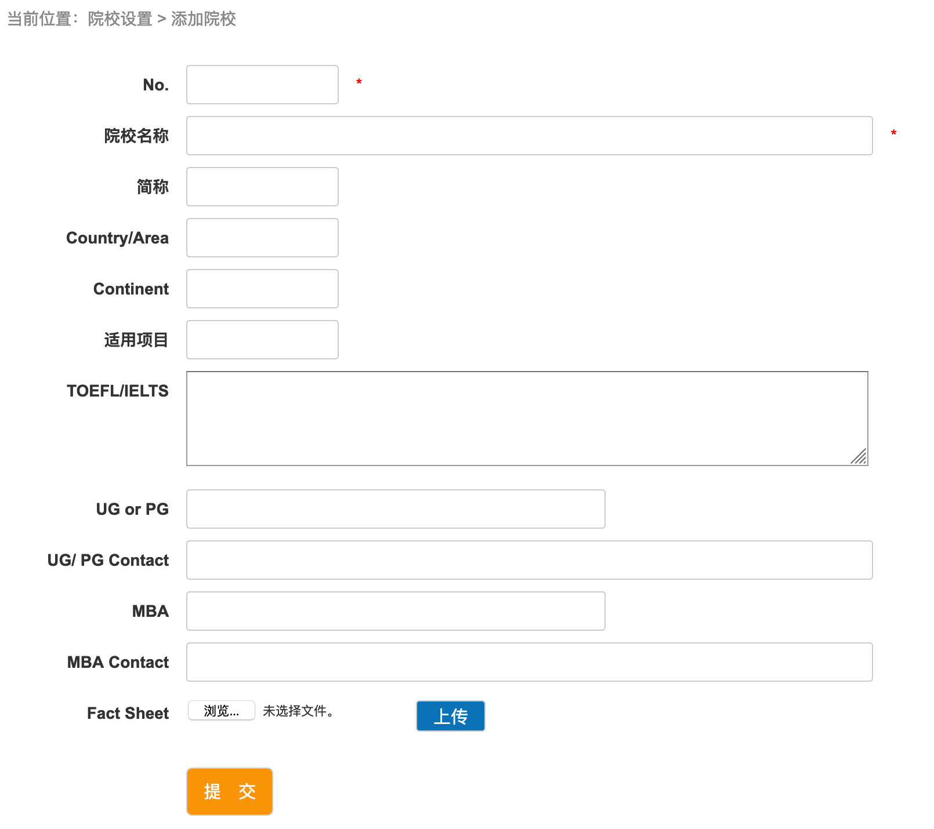The height and width of the screenshot is (829, 934).
Task: Click the Fact Sheet label
Action: [x=128, y=713]
